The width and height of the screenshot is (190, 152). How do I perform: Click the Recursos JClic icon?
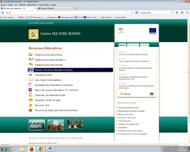30,105
